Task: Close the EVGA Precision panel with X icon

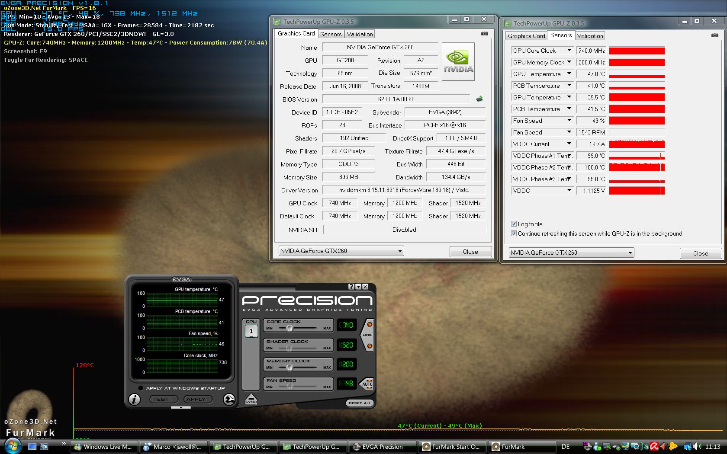Action: [365, 287]
